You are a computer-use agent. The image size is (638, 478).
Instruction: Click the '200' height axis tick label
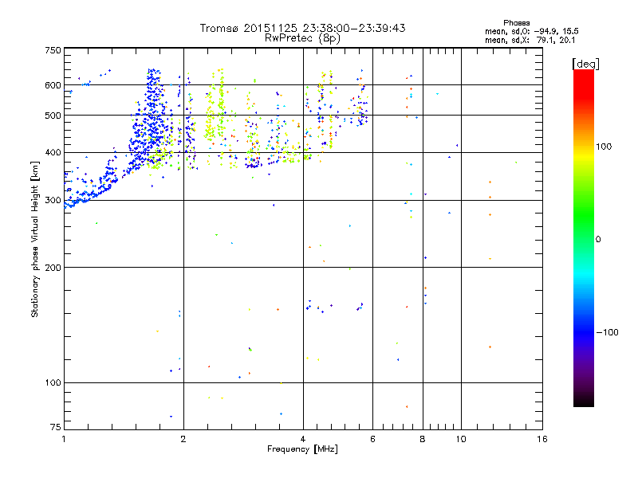pyautogui.click(x=53, y=268)
